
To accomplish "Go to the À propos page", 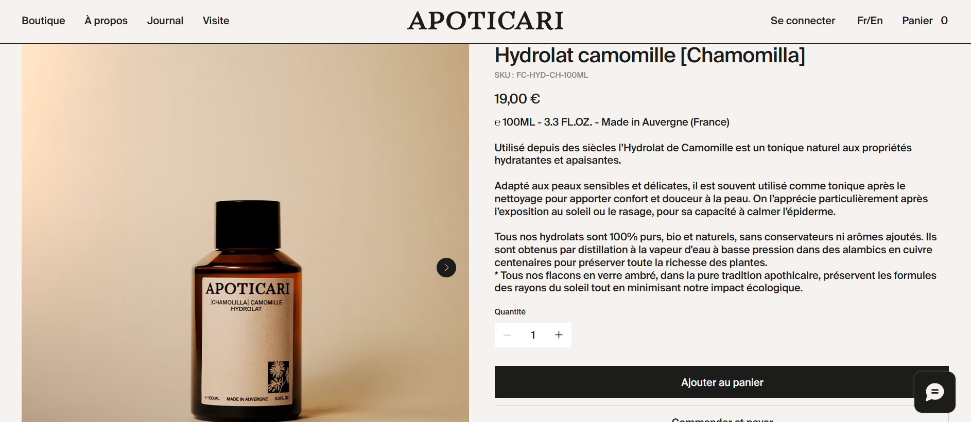I will point(106,21).
